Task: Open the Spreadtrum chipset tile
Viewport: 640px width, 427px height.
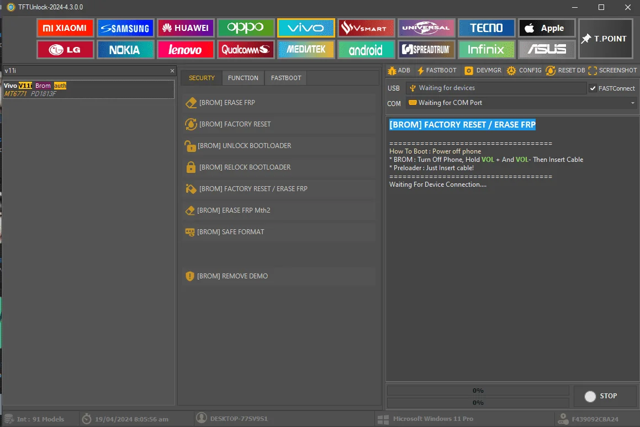Action: click(x=426, y=49)
